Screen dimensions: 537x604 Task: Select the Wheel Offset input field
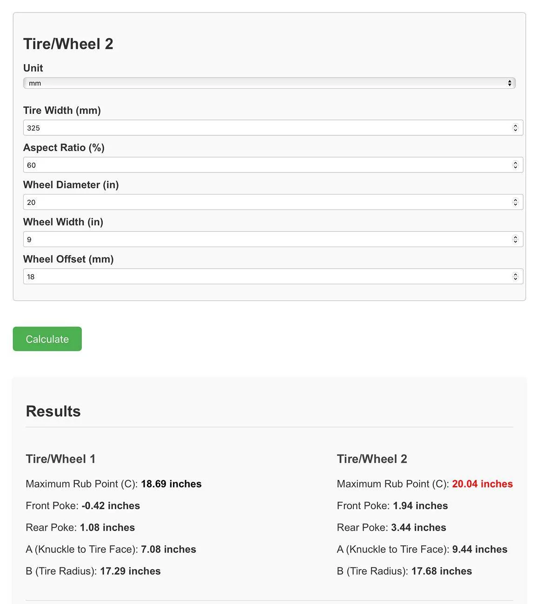[232, 276]
